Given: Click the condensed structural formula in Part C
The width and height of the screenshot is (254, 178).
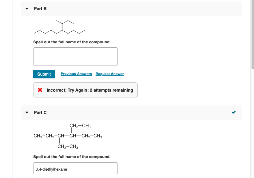Looking at the screenshot, I should coord(68,136).
